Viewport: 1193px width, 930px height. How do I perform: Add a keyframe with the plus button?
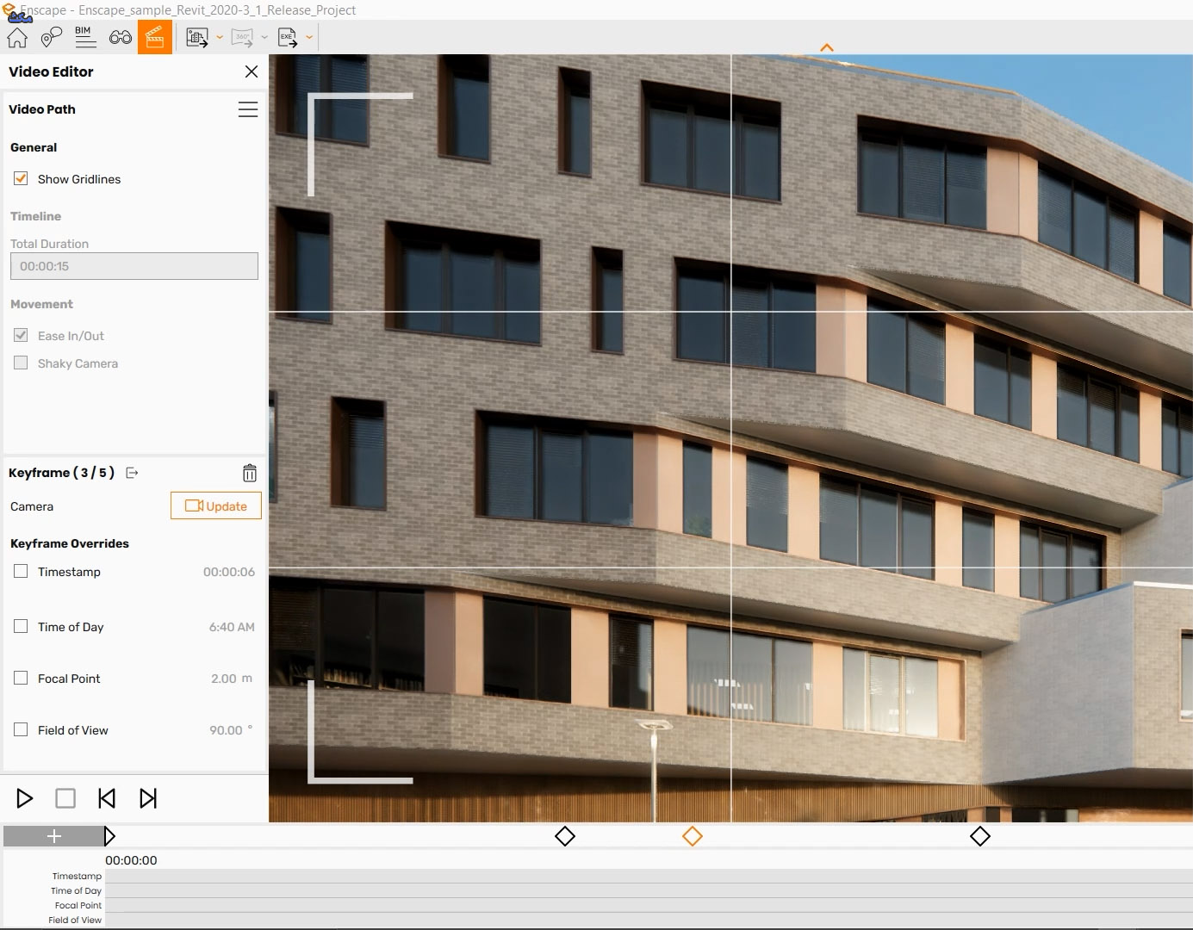[53, 836]
